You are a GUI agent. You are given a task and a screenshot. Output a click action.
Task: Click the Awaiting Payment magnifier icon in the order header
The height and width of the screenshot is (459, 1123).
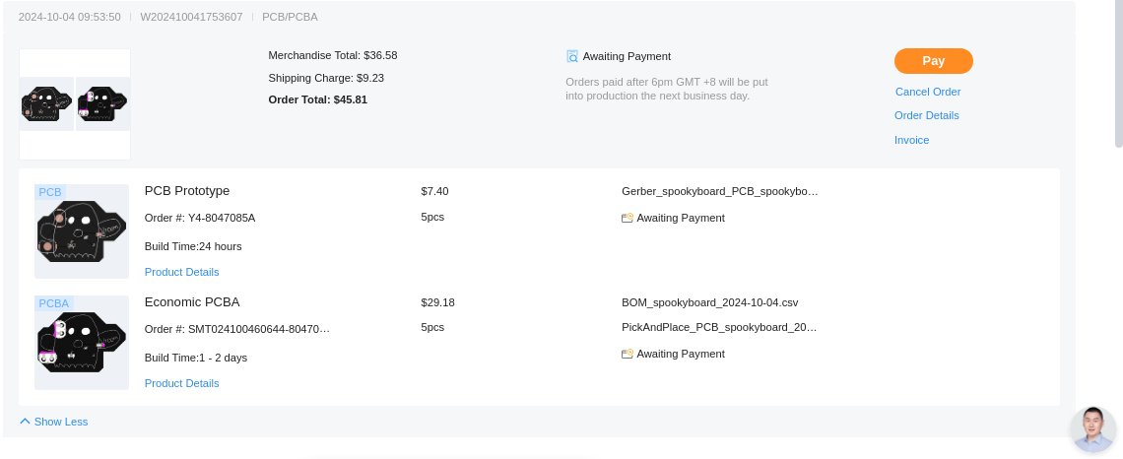[x=572, y=56]
